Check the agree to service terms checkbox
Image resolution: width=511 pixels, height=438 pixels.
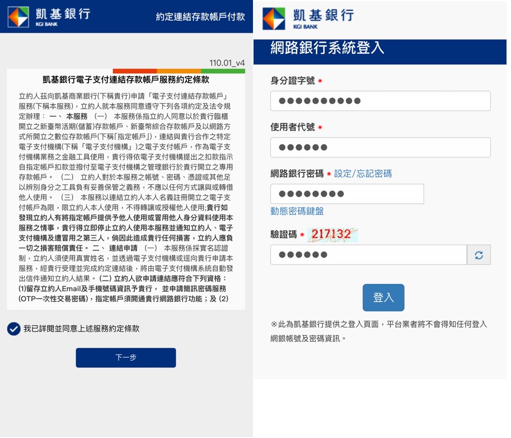(13, 329)
